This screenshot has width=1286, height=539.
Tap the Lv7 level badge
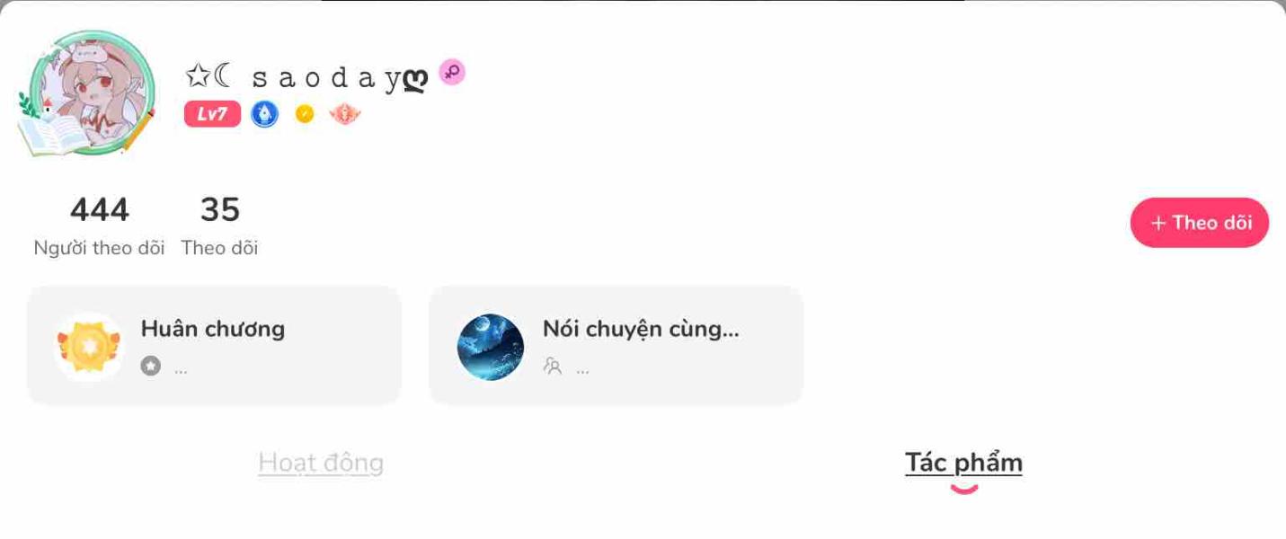click(212, 114)
